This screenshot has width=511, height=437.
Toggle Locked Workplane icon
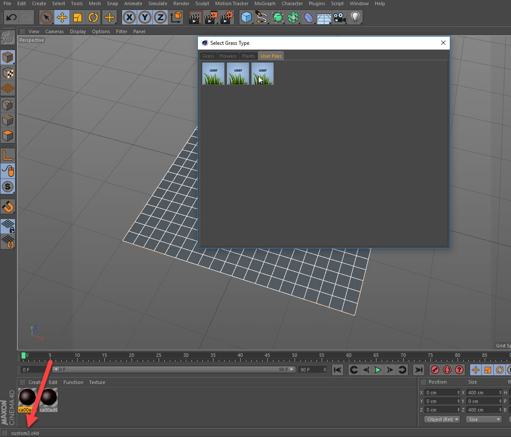coord(8,226)
